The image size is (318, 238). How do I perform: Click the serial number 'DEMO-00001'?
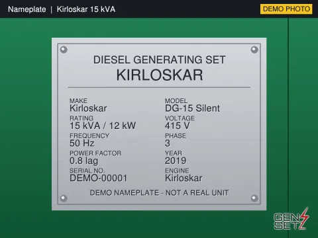coord(99,178)
